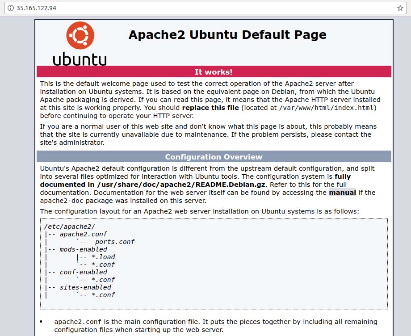Click the Configuration Overview header bar
This screenshot has height=336, width=411.
point(214,157)
